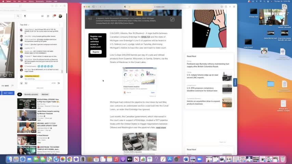Open the File menu
This screenshot has height=164, width=292.
click(x=14, y=1)
